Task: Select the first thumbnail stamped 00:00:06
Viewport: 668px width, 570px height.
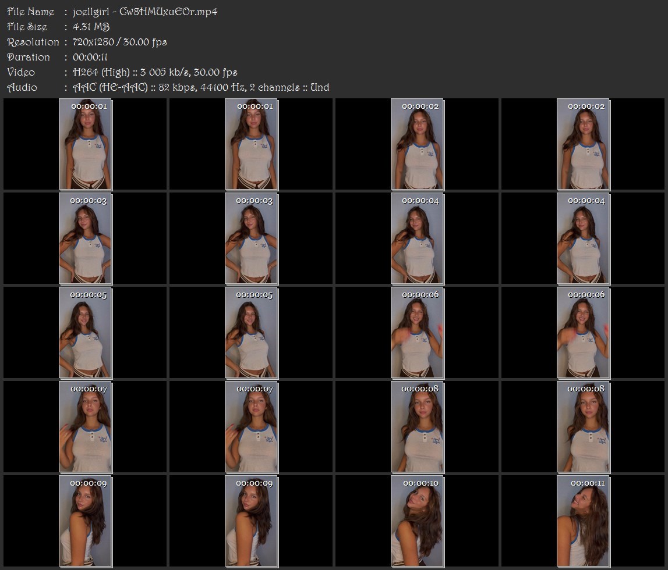Action: tap(418, 333)
